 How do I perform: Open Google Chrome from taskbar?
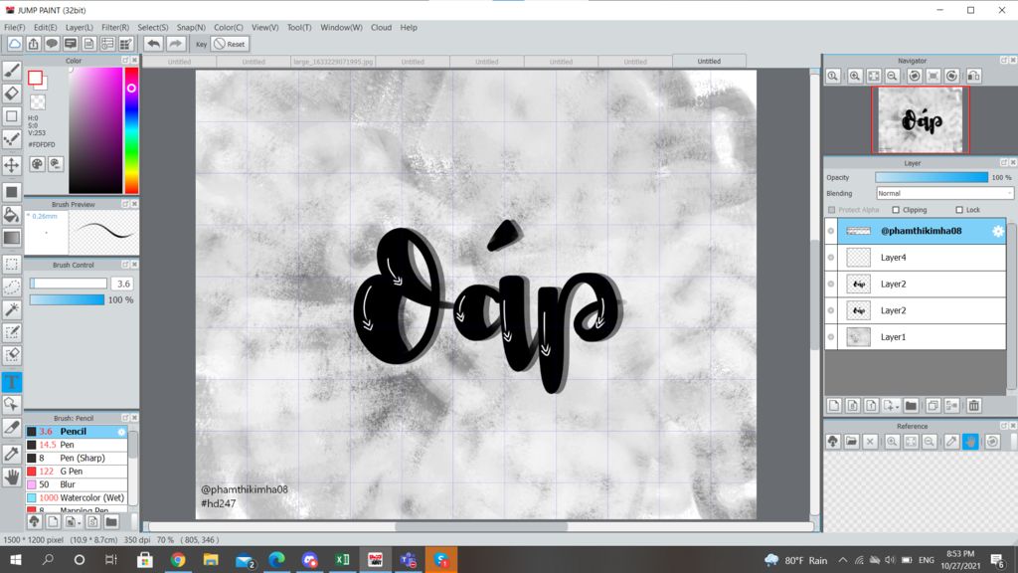178,559
